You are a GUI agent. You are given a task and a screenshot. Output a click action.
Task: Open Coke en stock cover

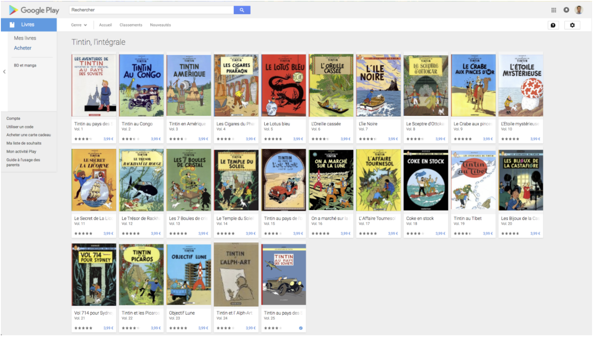click(426, 180)
